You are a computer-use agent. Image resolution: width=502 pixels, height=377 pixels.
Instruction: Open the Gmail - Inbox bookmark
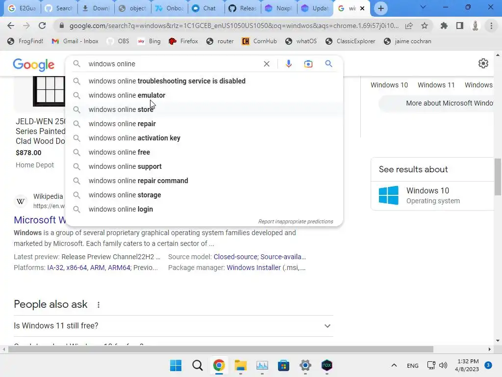(75, 41)
